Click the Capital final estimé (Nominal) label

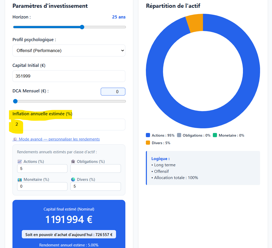69,209
